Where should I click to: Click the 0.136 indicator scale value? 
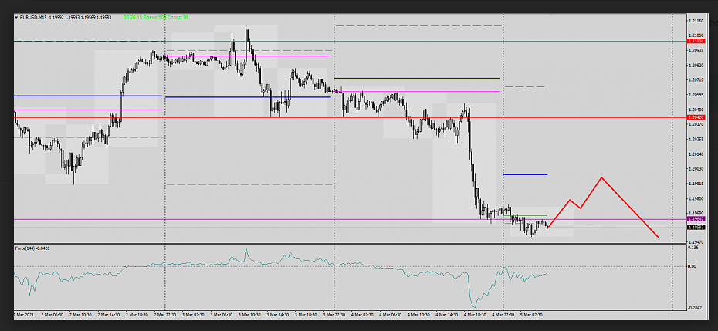click(694, 248)
